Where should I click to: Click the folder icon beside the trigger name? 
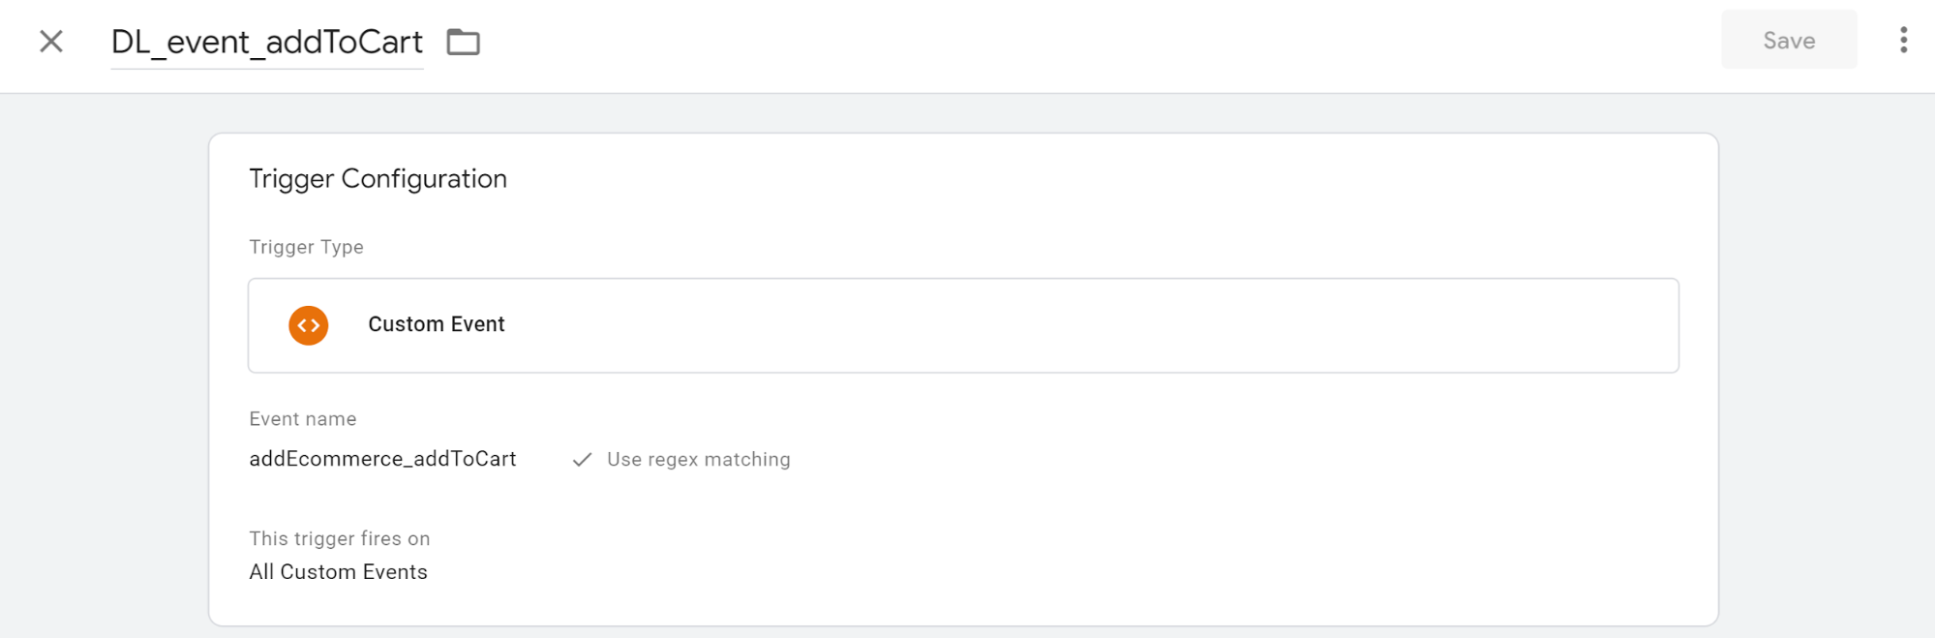[463, 43]
